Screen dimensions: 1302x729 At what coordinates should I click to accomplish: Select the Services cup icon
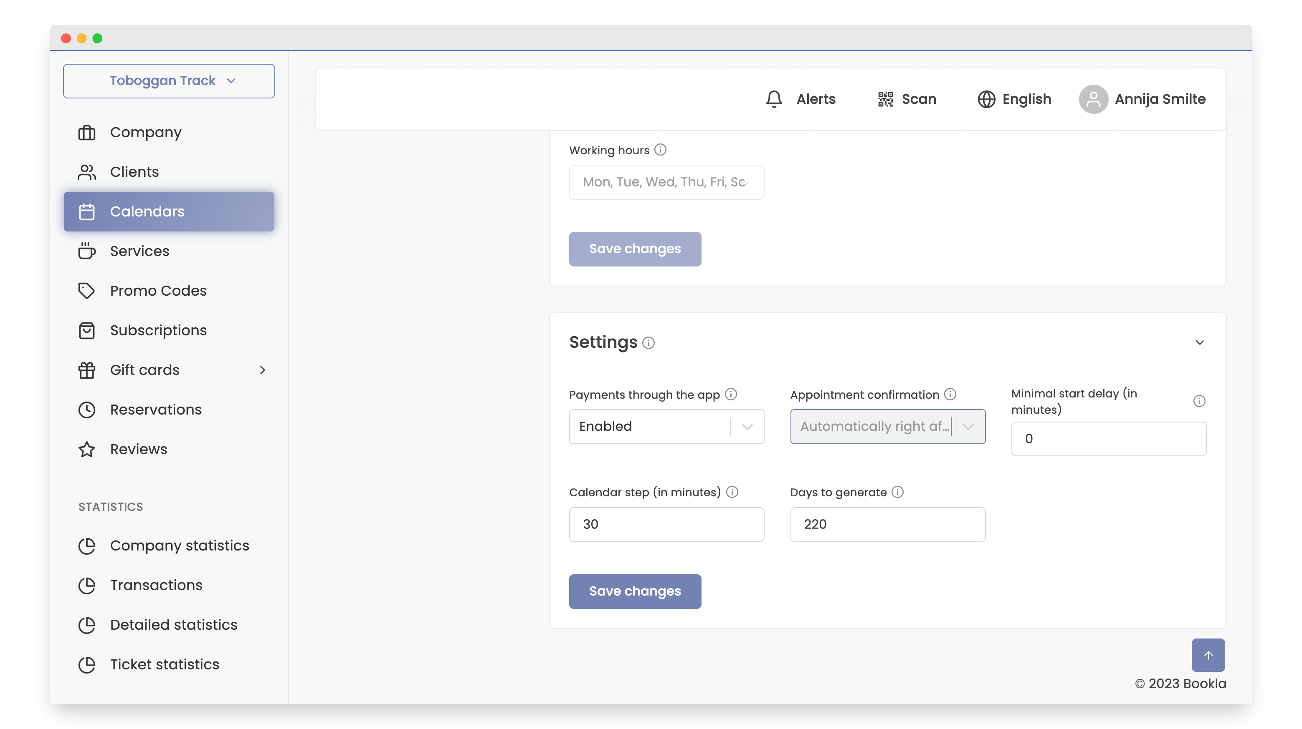click(x=86, y=251)
